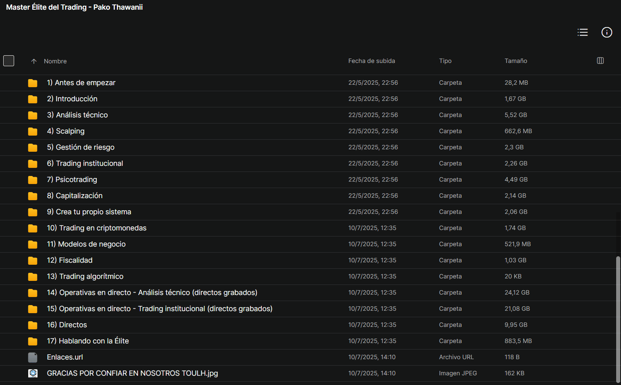Sort by Tipo column header

point(445,61)
